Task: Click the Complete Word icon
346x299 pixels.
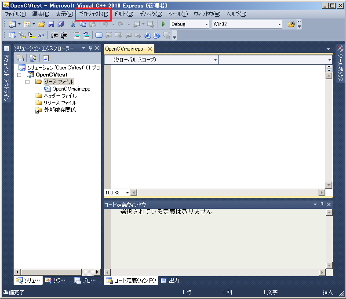Action: [x=41, y=35]
